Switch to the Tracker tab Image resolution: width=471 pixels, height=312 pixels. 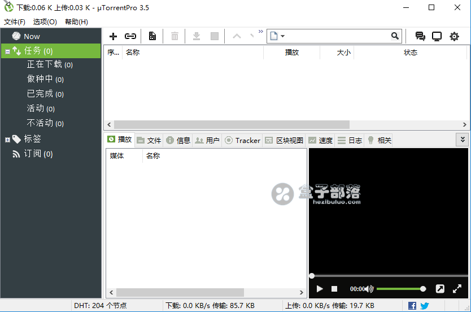click(242, 140)
